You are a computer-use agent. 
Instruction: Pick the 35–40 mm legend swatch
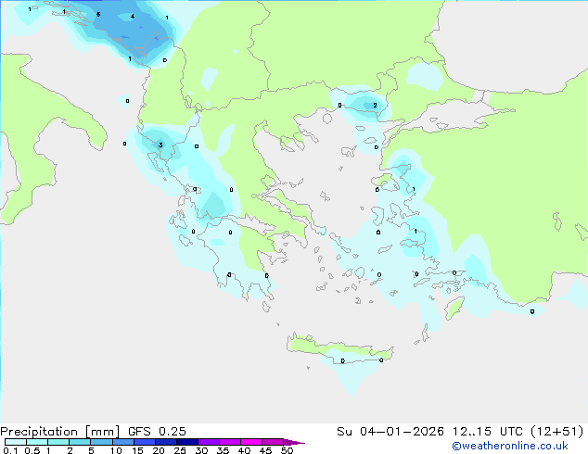tap(229, 442)
